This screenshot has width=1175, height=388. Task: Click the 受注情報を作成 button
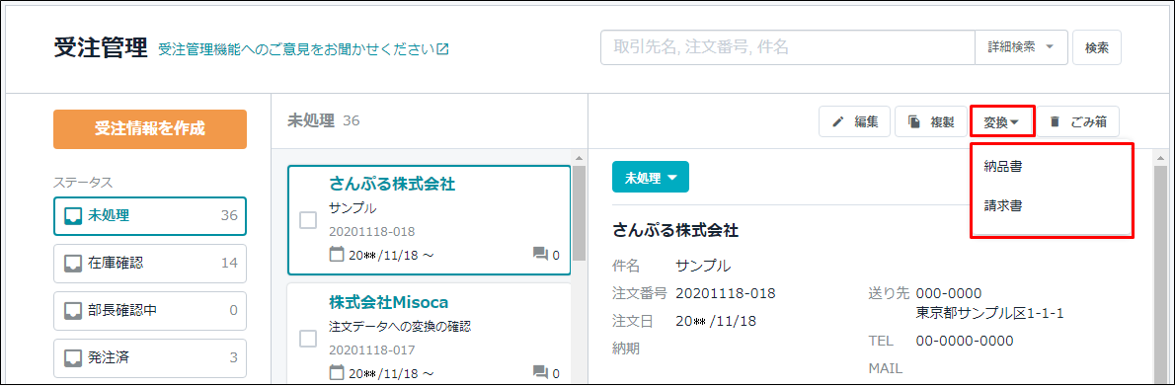pos(150,128)
